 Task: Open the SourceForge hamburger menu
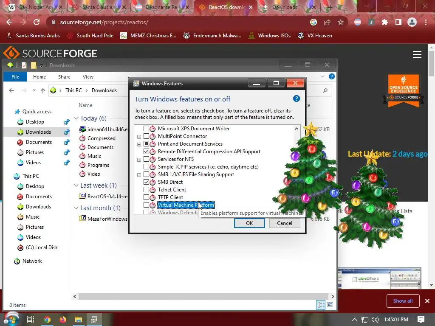tap(417, 54)
